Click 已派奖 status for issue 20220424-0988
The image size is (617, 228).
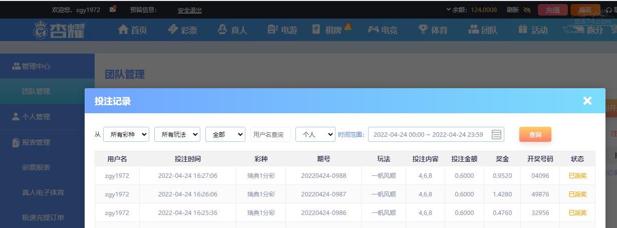(x=577, y=176)
